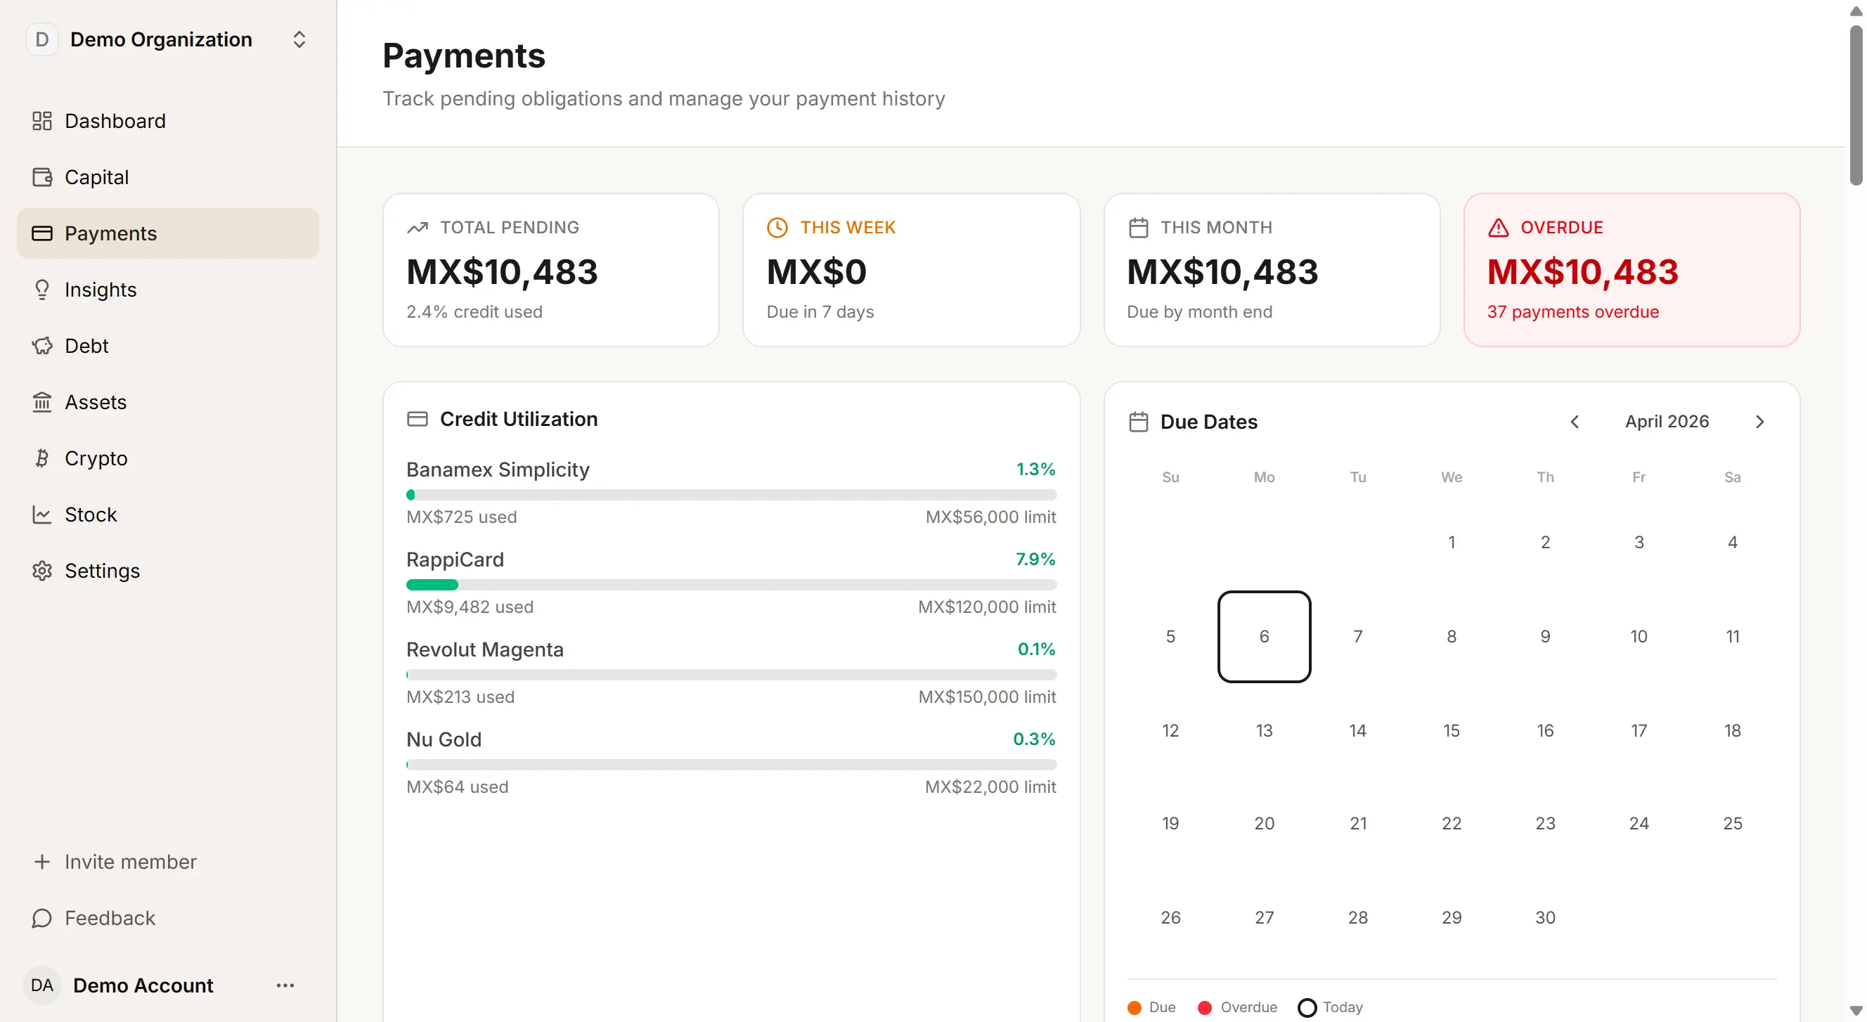Open the Capital section

pyautogui.click(x=168, y=177)
